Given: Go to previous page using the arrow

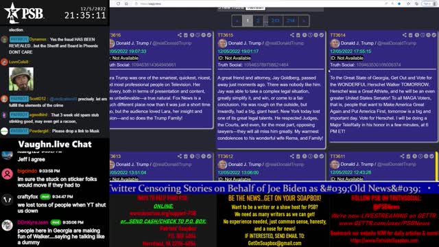Looking at the screenshot, I should tap(237, 21).
